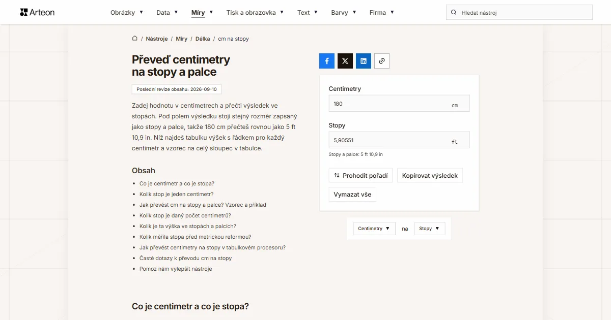Go to Délka breadcrumb
This screenshot has width=611, height=320.
(x=203, y=39)
